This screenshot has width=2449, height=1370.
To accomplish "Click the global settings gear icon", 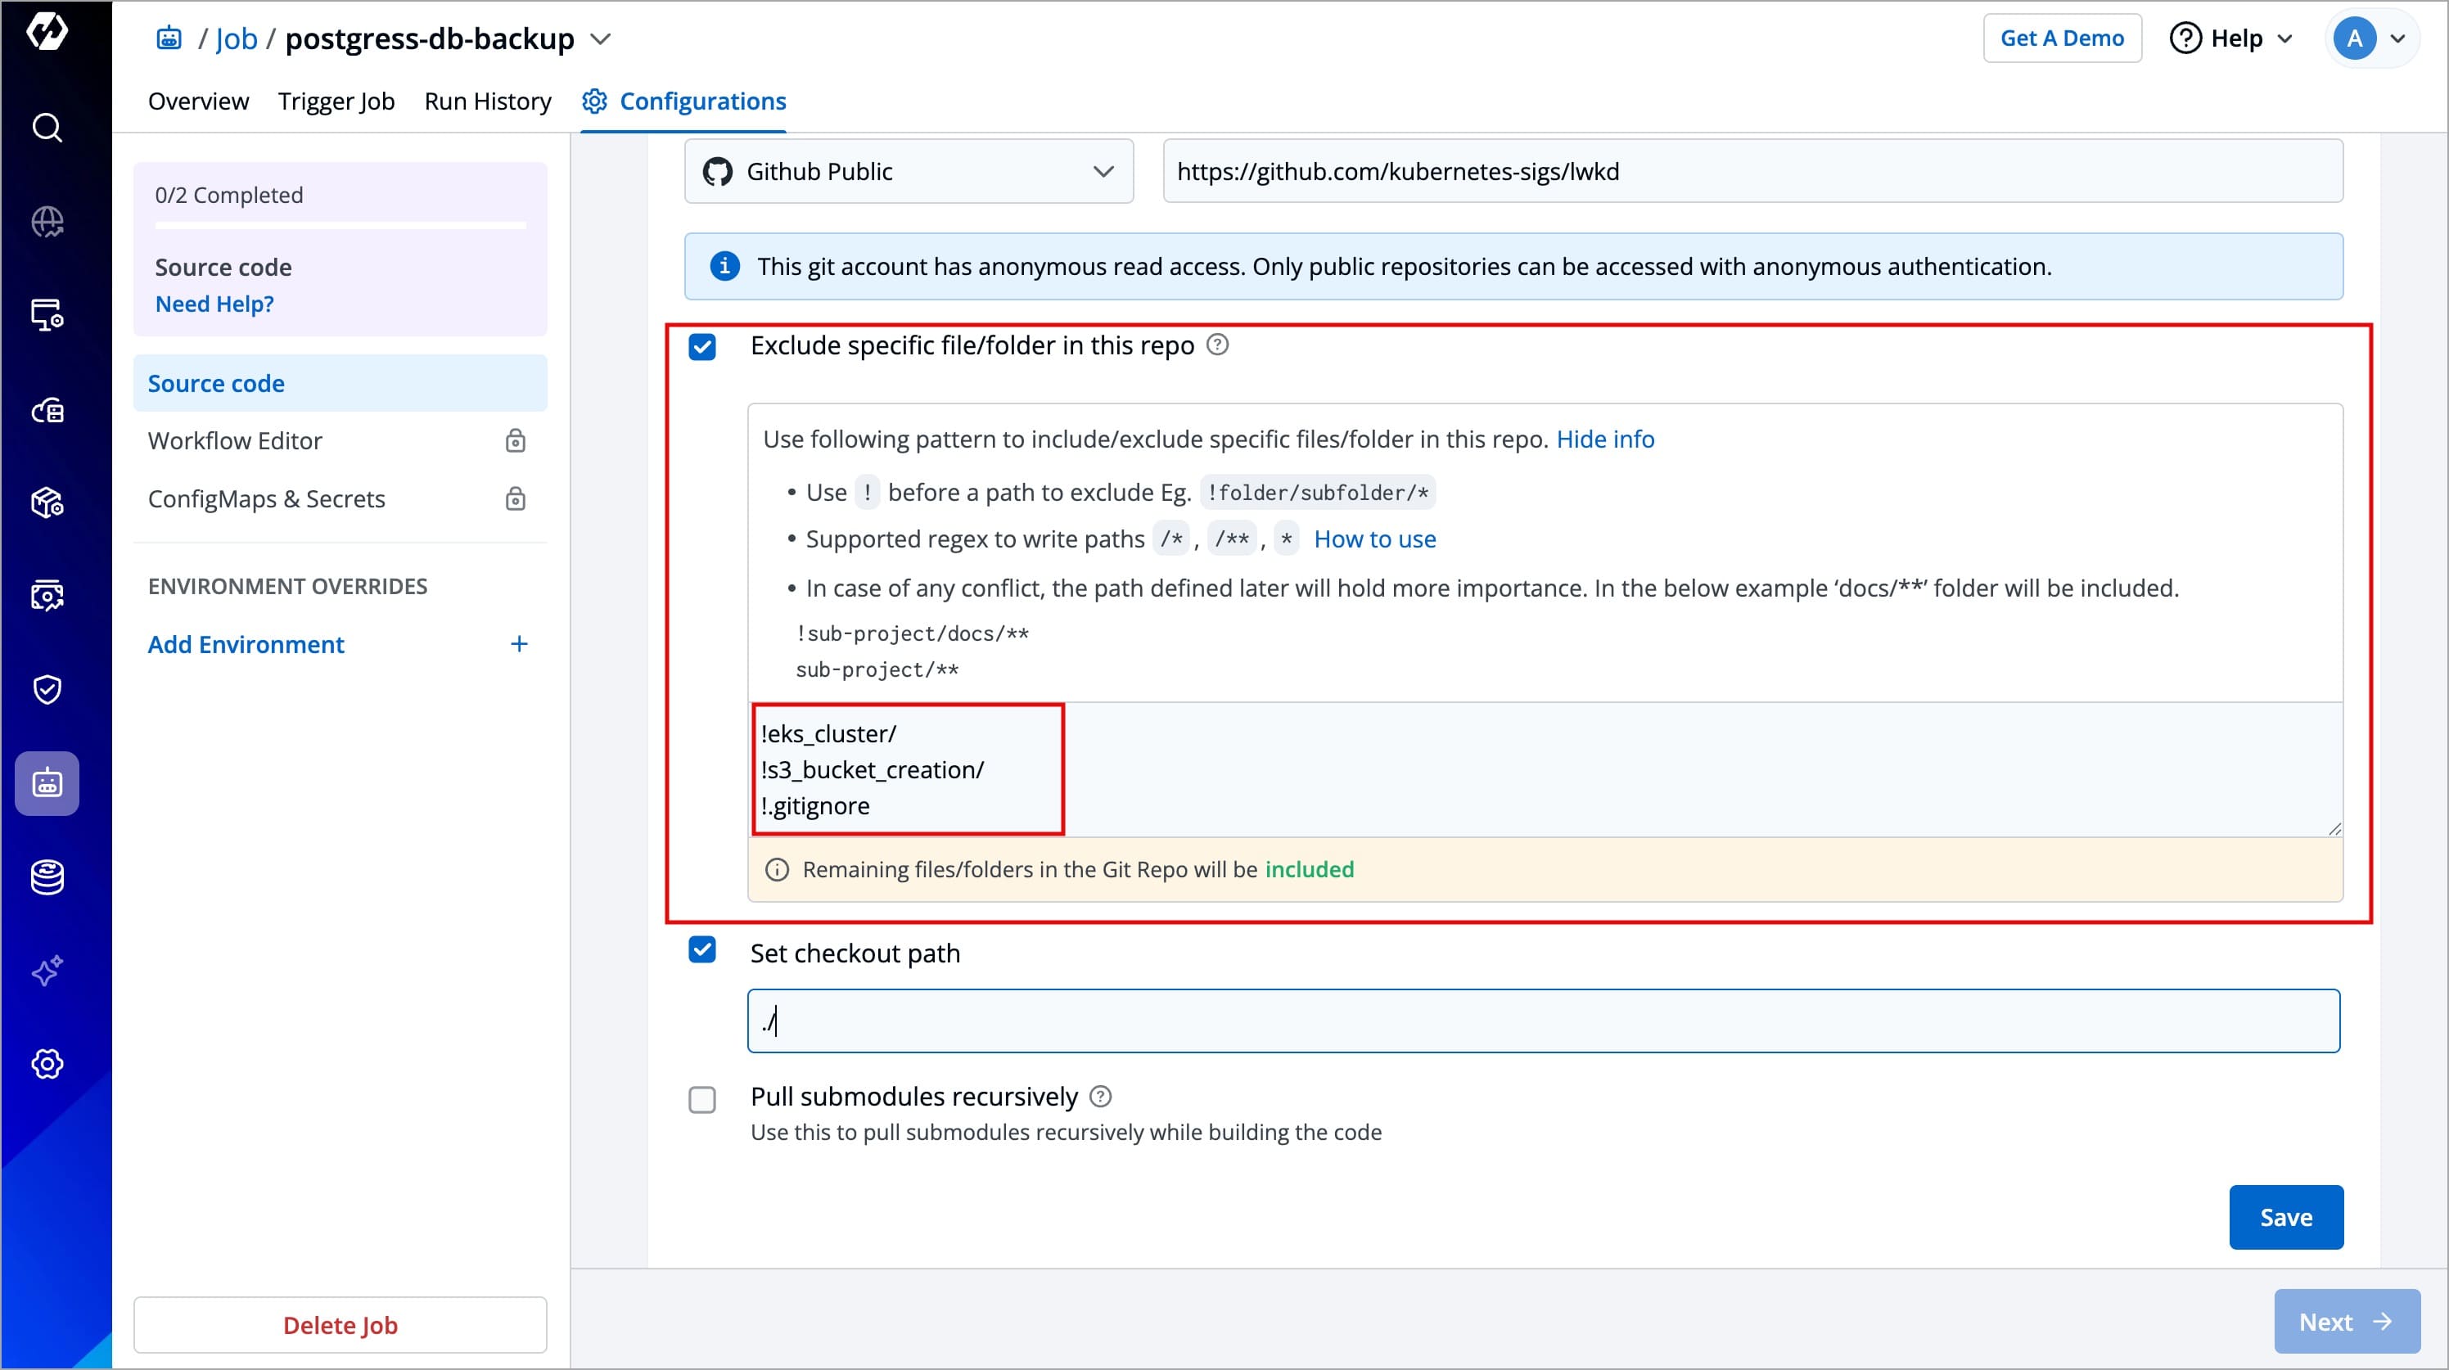I will 47,1064.
